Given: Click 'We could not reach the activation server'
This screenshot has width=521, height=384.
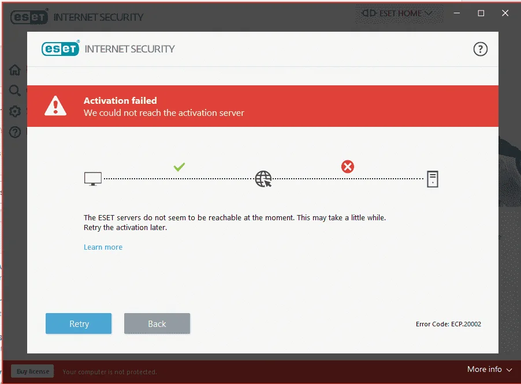Looking at the screenshot, I should click(164, 113).
